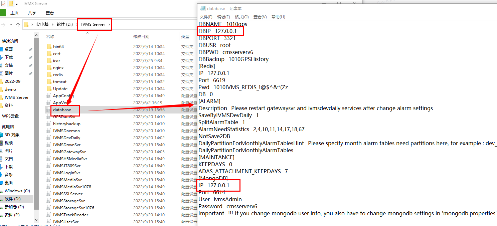Go up one folder with up arrow
The height and width of the screenshot is (226, 497).
18,24
